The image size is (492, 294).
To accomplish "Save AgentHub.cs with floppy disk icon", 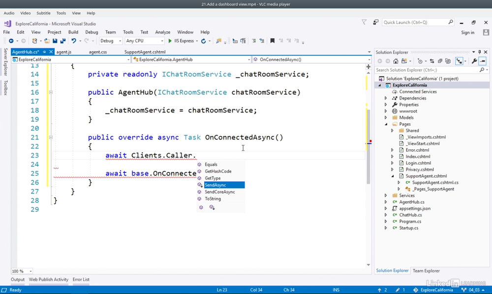I will click(x=55, y=41).
